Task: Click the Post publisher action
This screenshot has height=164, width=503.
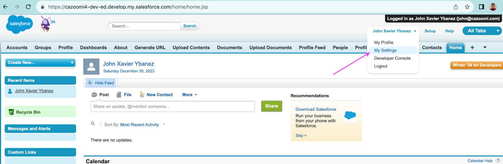Action: (104, 95)
